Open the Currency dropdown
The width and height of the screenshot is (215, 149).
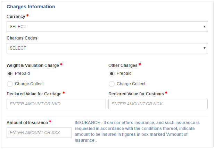click(107, 27)
